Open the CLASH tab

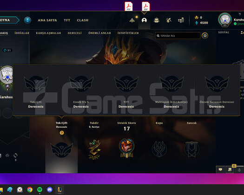point(83,20)
